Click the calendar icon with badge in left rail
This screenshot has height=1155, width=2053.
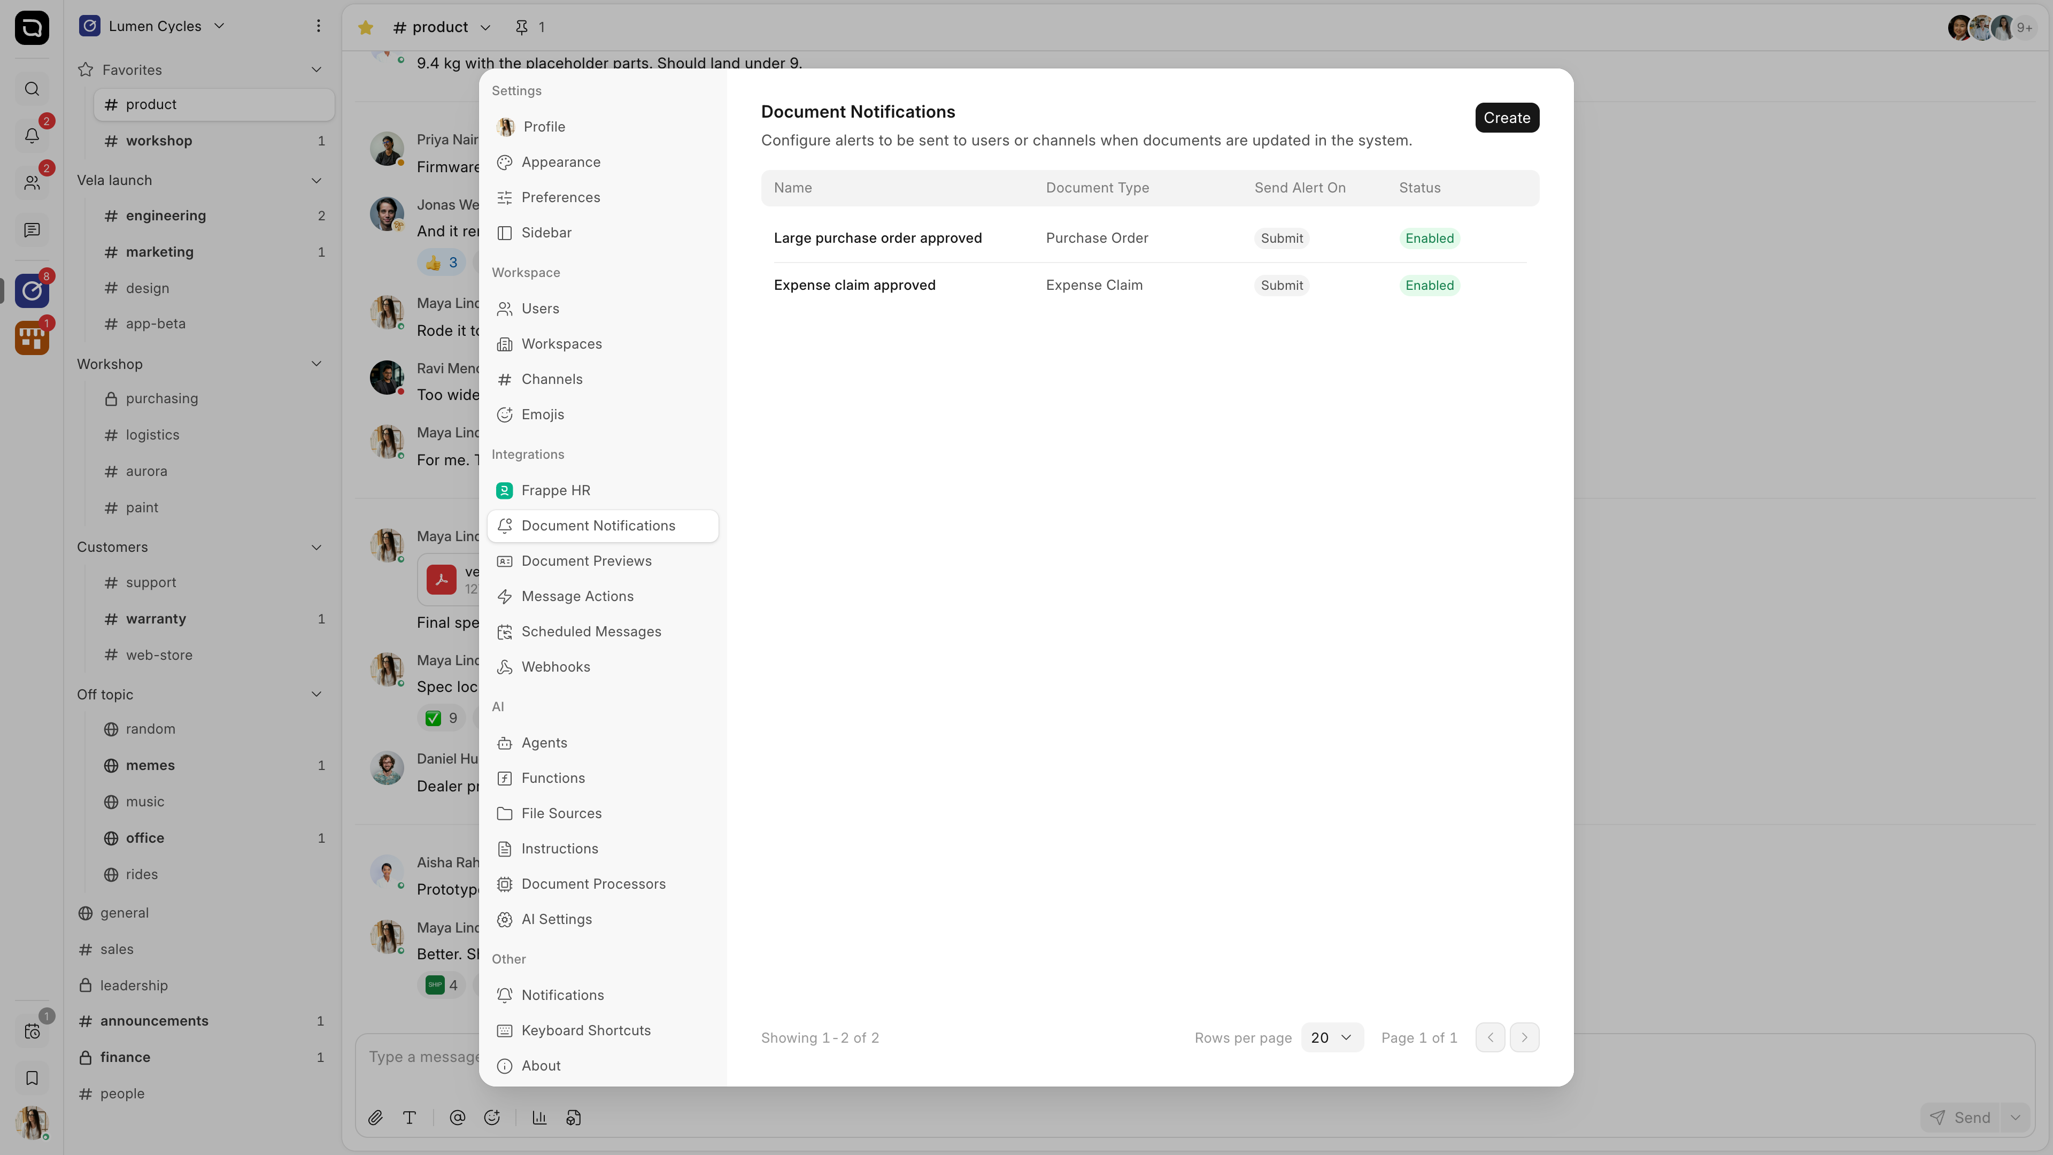click(32, 1030)
